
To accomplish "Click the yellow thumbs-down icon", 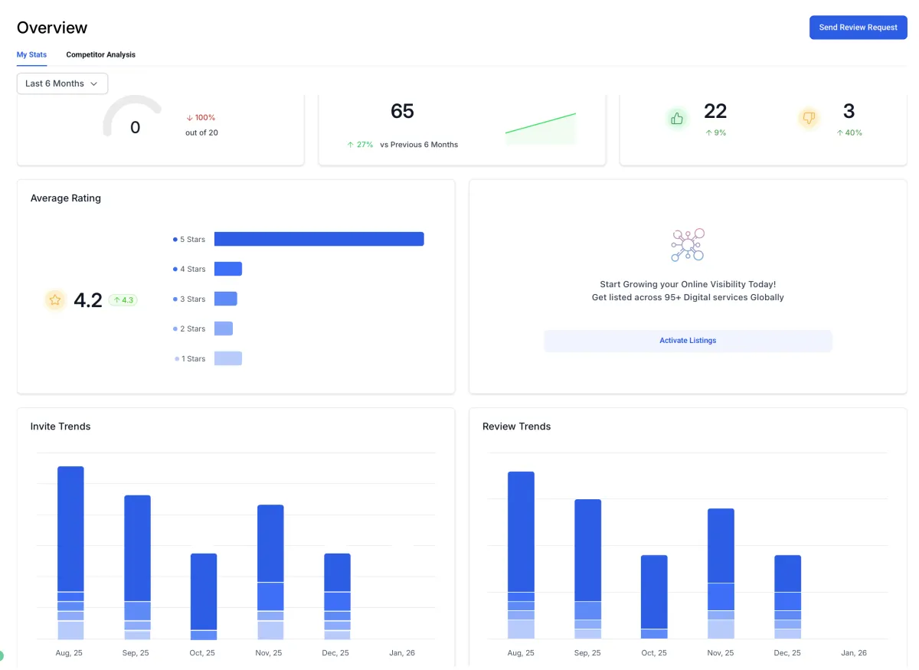I will (809, 118).
